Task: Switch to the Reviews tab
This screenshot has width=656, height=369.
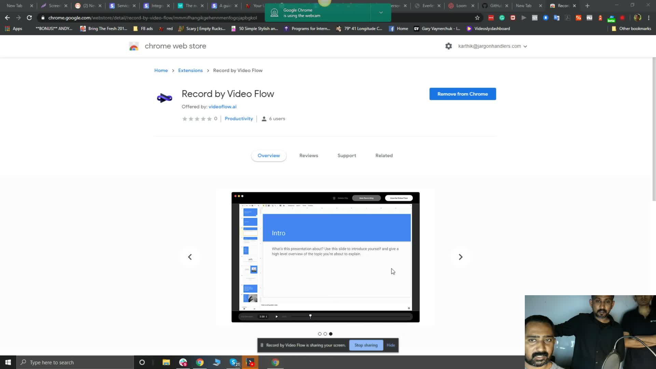Action: click(x=309, y=155)
